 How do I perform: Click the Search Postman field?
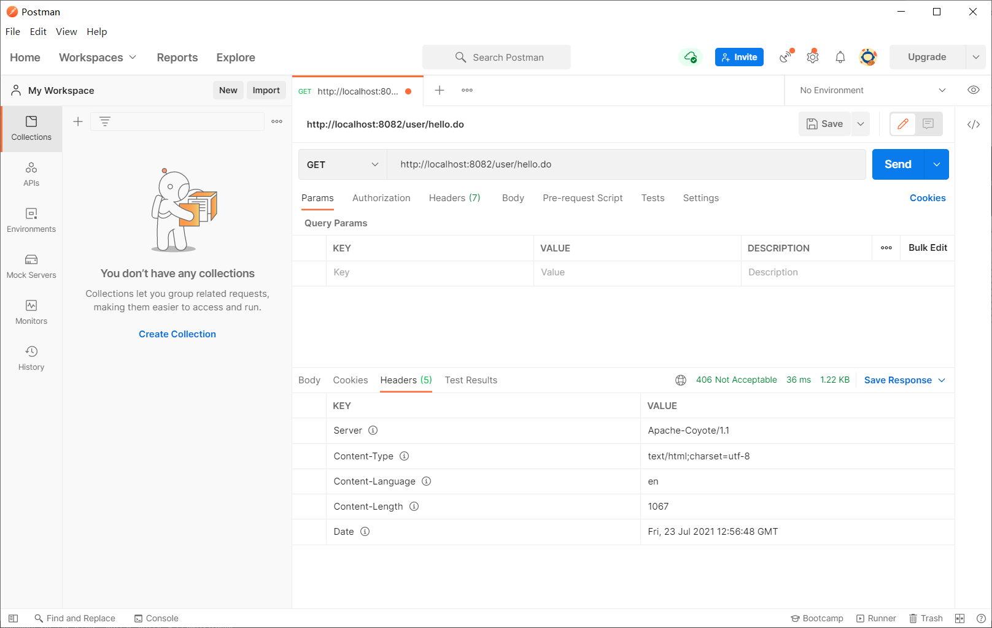[x=497, y=57]
